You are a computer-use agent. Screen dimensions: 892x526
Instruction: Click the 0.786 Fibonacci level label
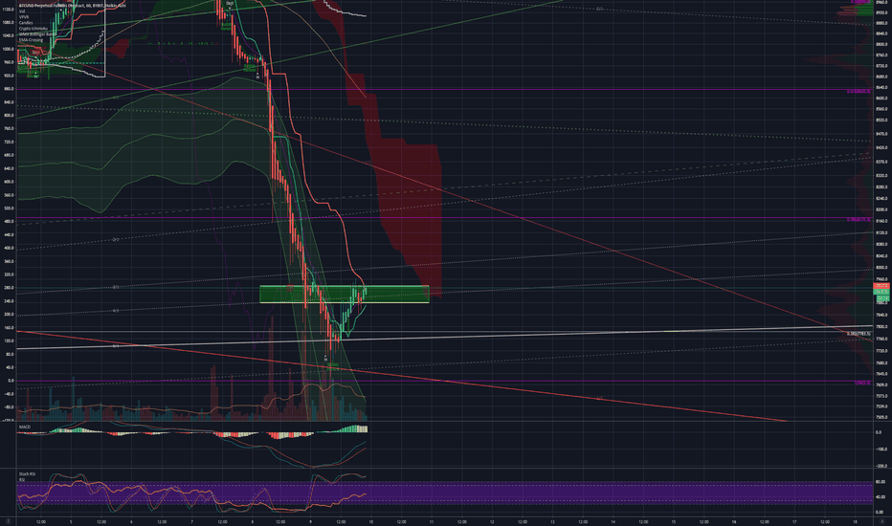click(859, 220)
